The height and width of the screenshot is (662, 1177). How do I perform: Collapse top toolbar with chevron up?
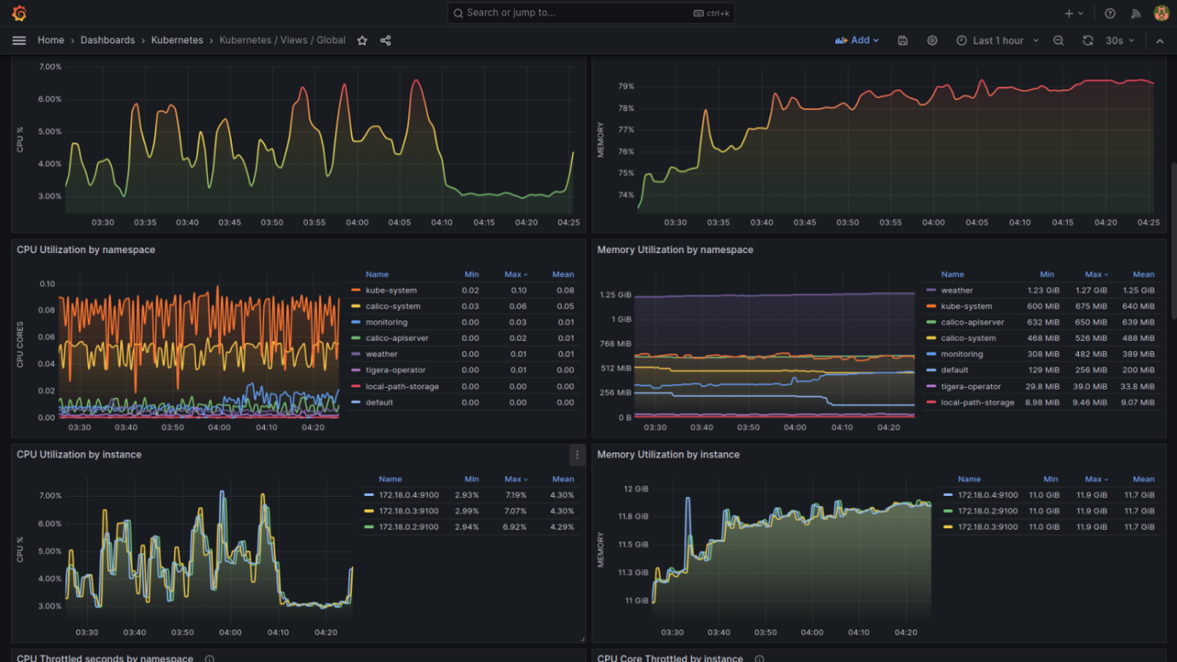click(x=1160, y=40)
